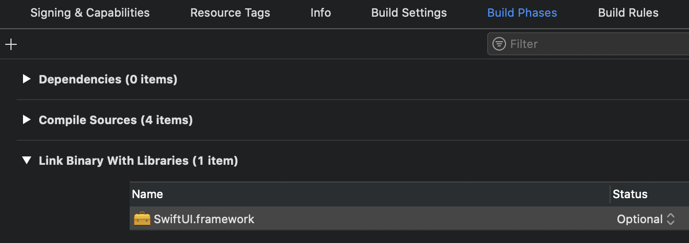Click into the Filter text field
The height and width of the screenshot is (243, 689).
(588, 44)
